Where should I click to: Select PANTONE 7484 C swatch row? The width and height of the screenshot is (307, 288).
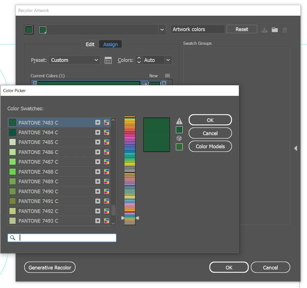[59, 132]
